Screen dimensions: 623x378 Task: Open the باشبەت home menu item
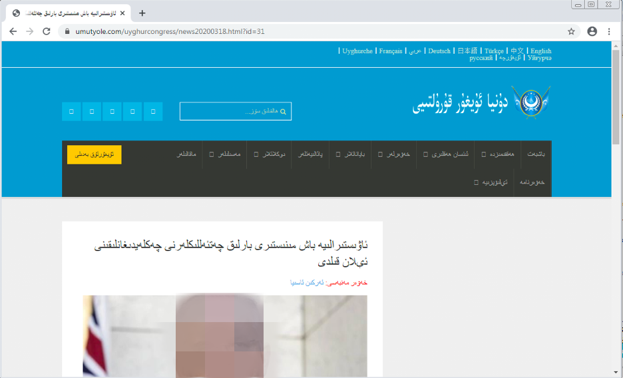tap(536, 154)
